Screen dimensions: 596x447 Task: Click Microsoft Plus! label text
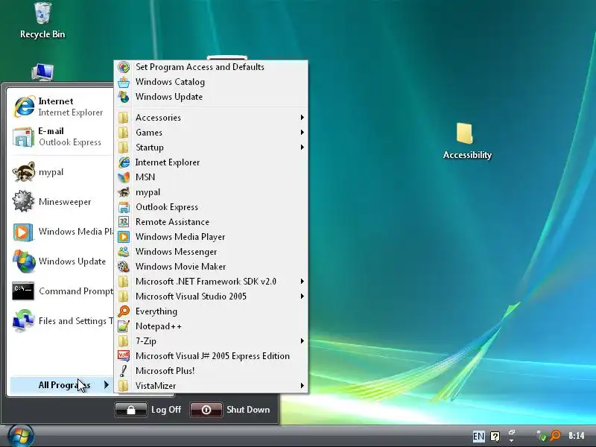tap(165, 370)
